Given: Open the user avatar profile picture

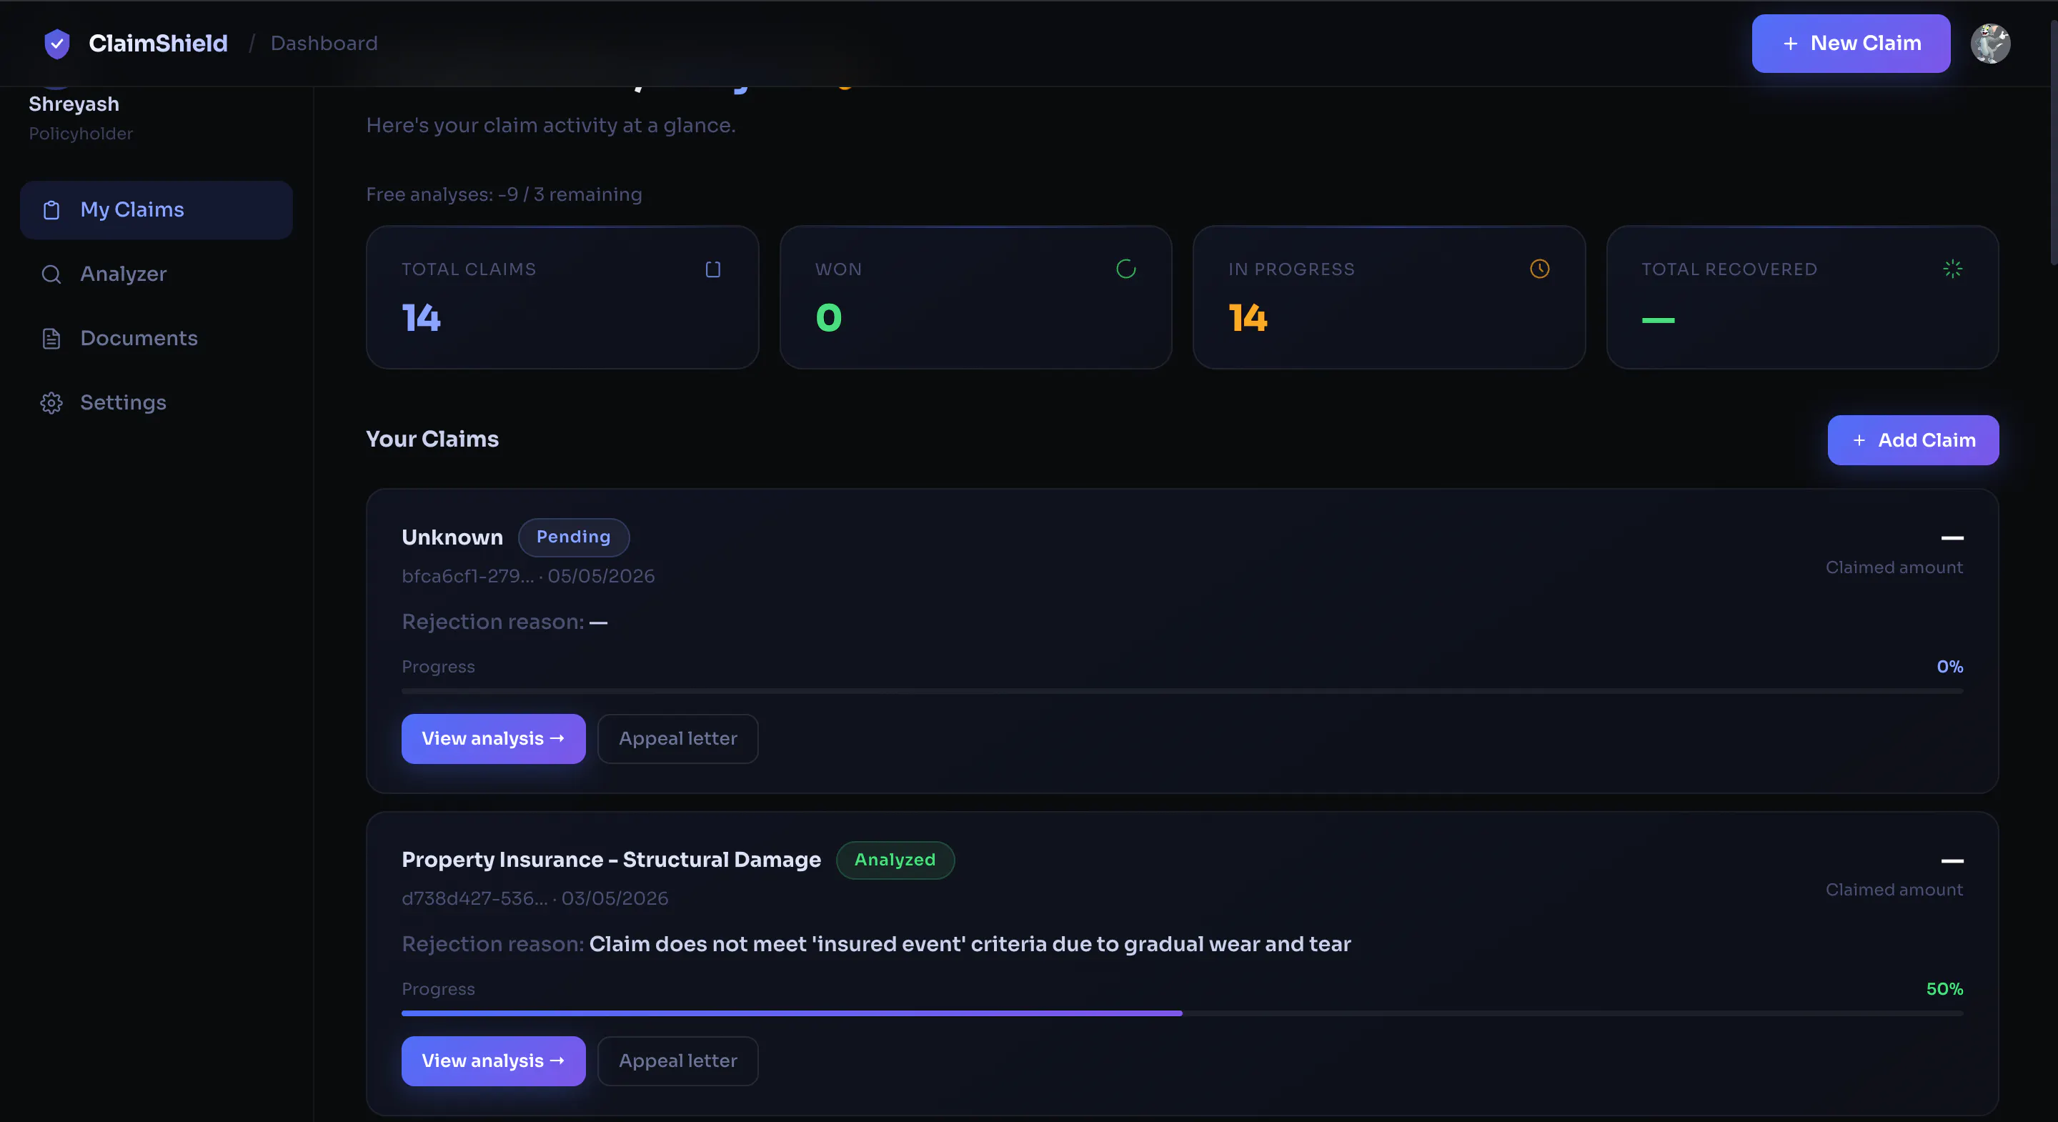Looking at the screenshot, I should 1990,43.
